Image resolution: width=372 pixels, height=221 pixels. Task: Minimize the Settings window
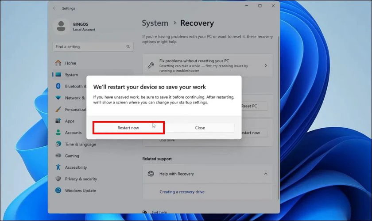tap(247, 6)
